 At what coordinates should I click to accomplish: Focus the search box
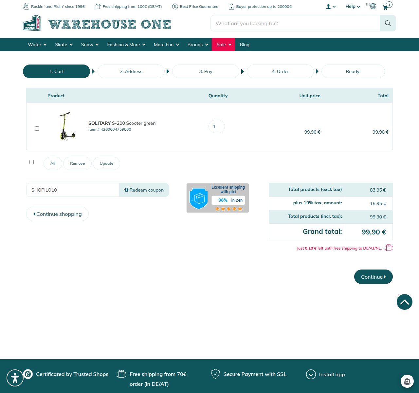click(x=295, y=23)
